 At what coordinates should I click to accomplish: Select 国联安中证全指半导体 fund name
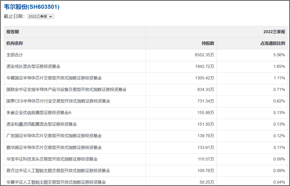(66, 89)
